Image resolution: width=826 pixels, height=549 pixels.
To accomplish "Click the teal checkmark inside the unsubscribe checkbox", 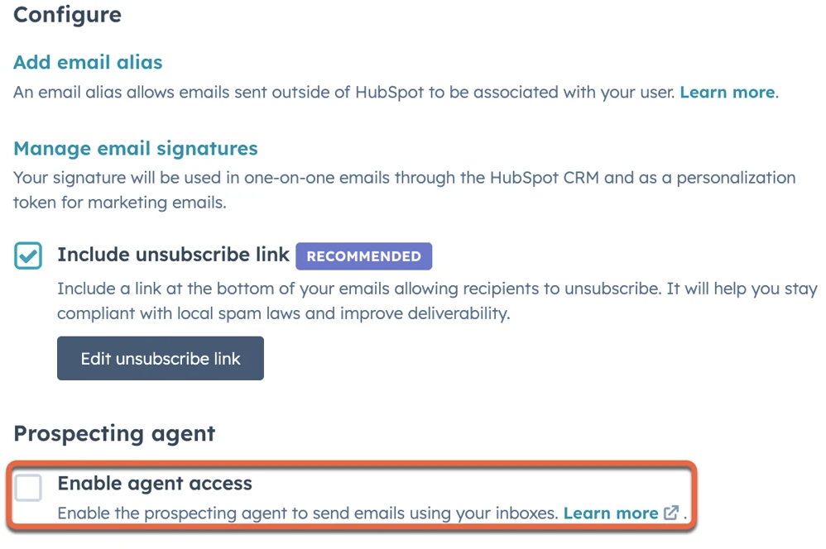I will pyautogui.click(x=29, y=255).
